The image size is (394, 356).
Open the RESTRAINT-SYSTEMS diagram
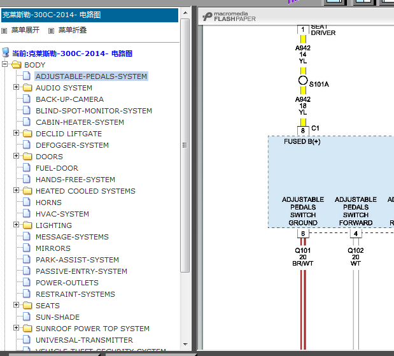75,294
